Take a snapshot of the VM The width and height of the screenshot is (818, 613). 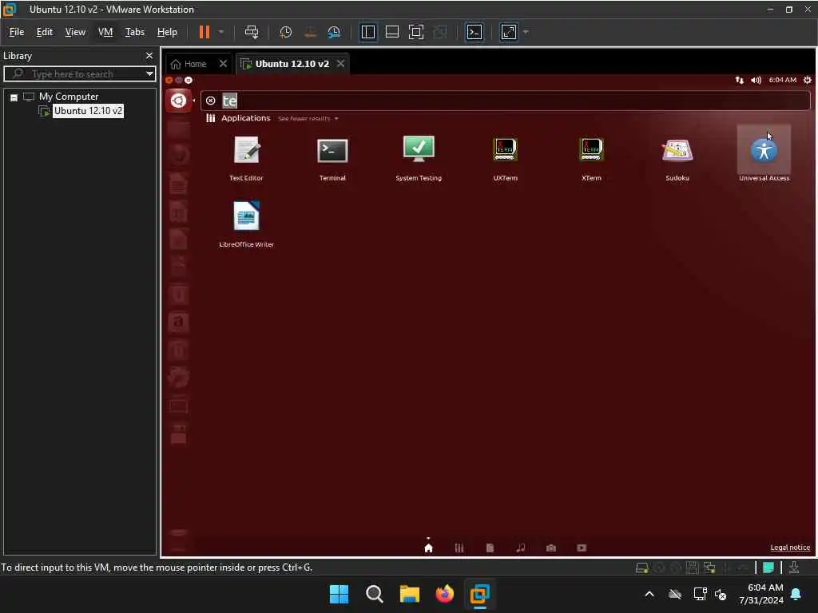(285, 32)
